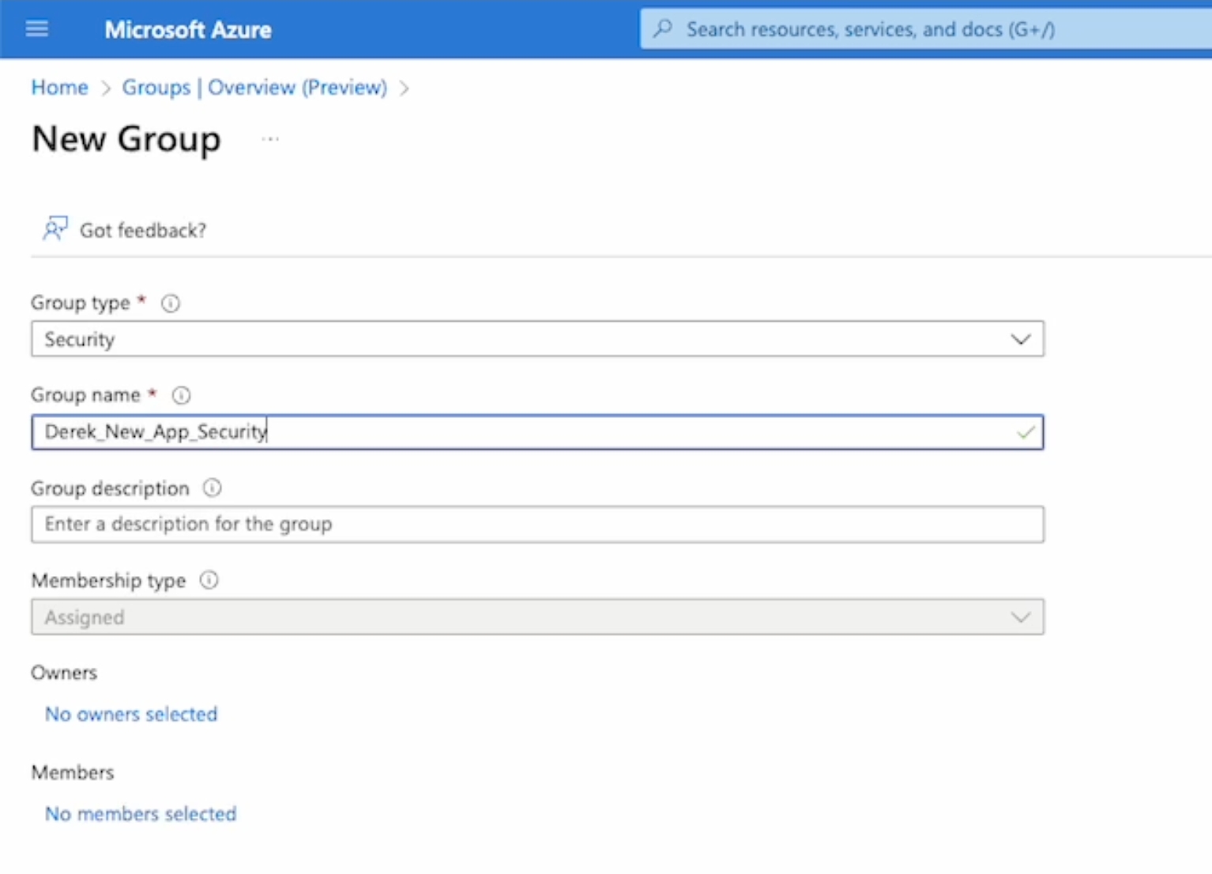The image size is (1212, 874).
Task: Open the ellipsis menu beside New Group
Action: coord(270,139)
